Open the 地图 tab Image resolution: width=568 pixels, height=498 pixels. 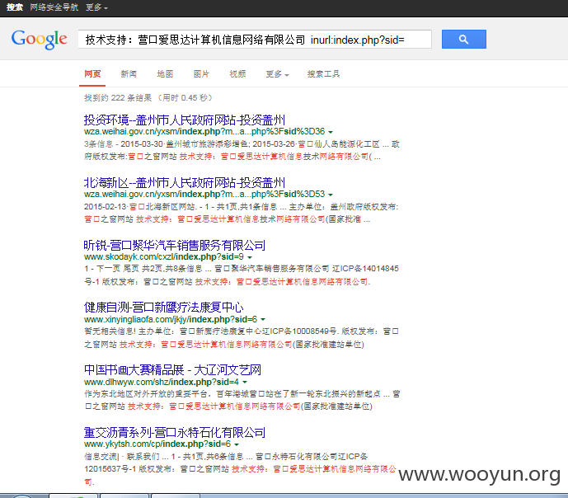click(165, 74)
